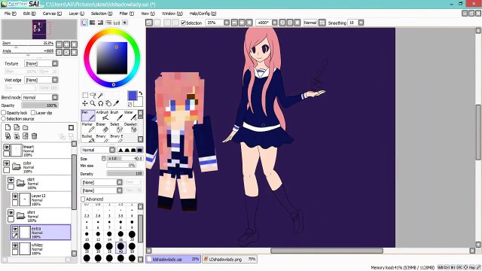The image size is (482, 271).
Task: Select the Select pen tool
Action: (x=117, y=127)
